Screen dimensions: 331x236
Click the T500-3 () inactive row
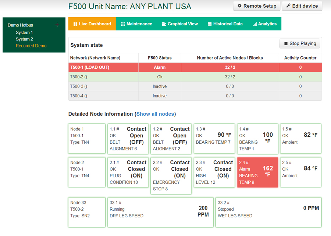(195, 86)
